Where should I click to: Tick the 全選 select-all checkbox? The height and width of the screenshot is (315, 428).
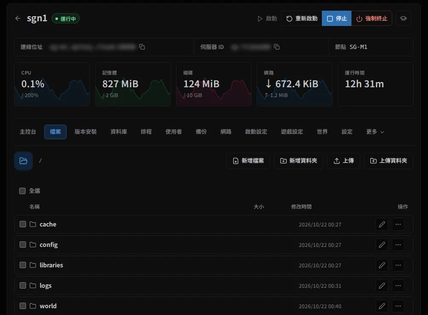coord(23,191)
